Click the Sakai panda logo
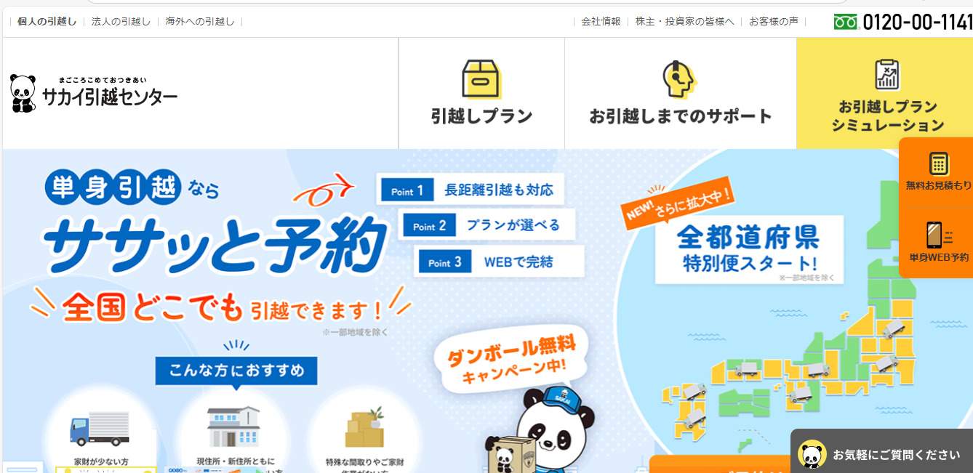Image resolution: width=973 pixels, height=473 pixels. click(23, 93)
